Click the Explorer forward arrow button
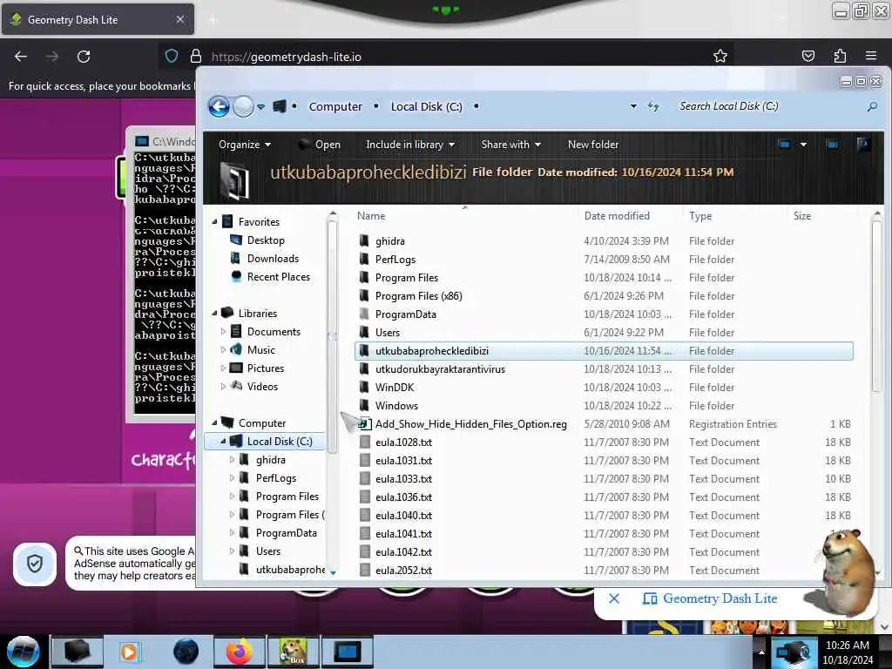This screenshot has height=669, width=892. pyautogui.click(x=244, y=106)
